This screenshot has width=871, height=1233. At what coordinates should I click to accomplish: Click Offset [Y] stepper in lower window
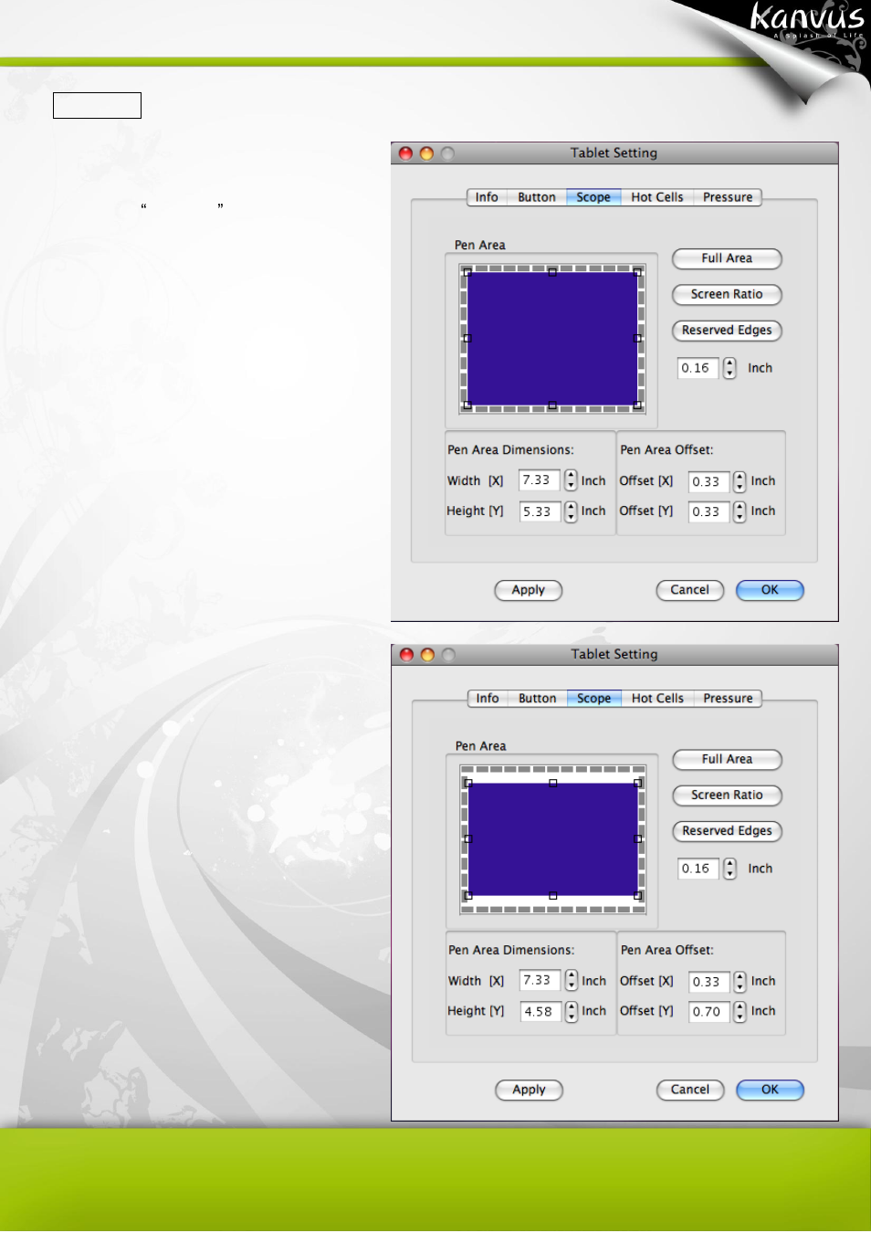pyautogui.click(x=740, y=1012)
